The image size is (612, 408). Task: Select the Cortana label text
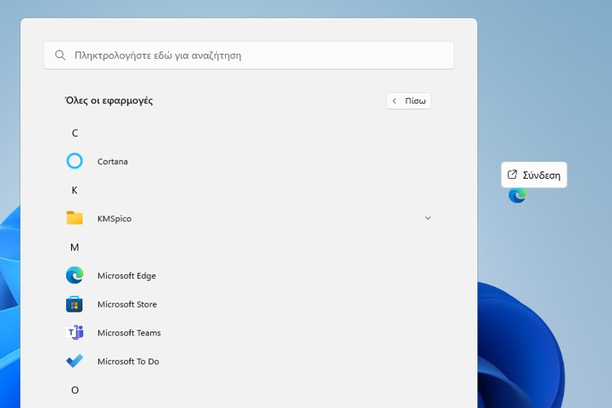point(113,162)
